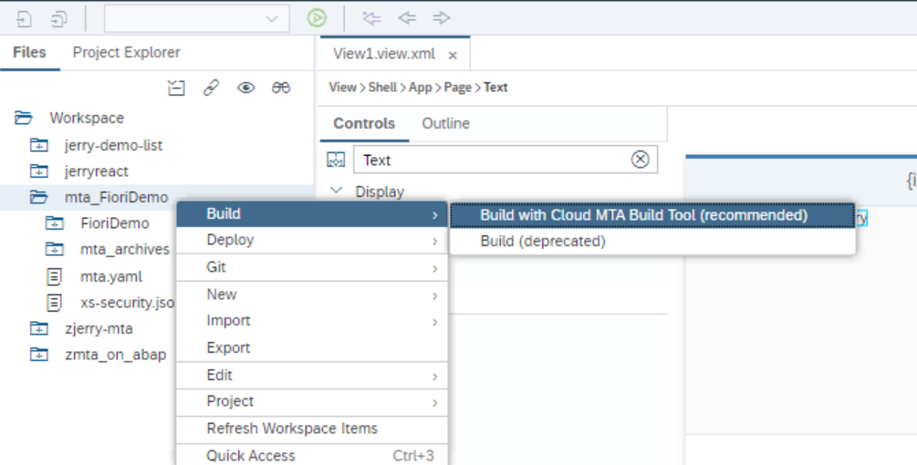The height and width of the screenshot is (465, 917).
Task: Click the Text search input field
Action: pos(491,160)
